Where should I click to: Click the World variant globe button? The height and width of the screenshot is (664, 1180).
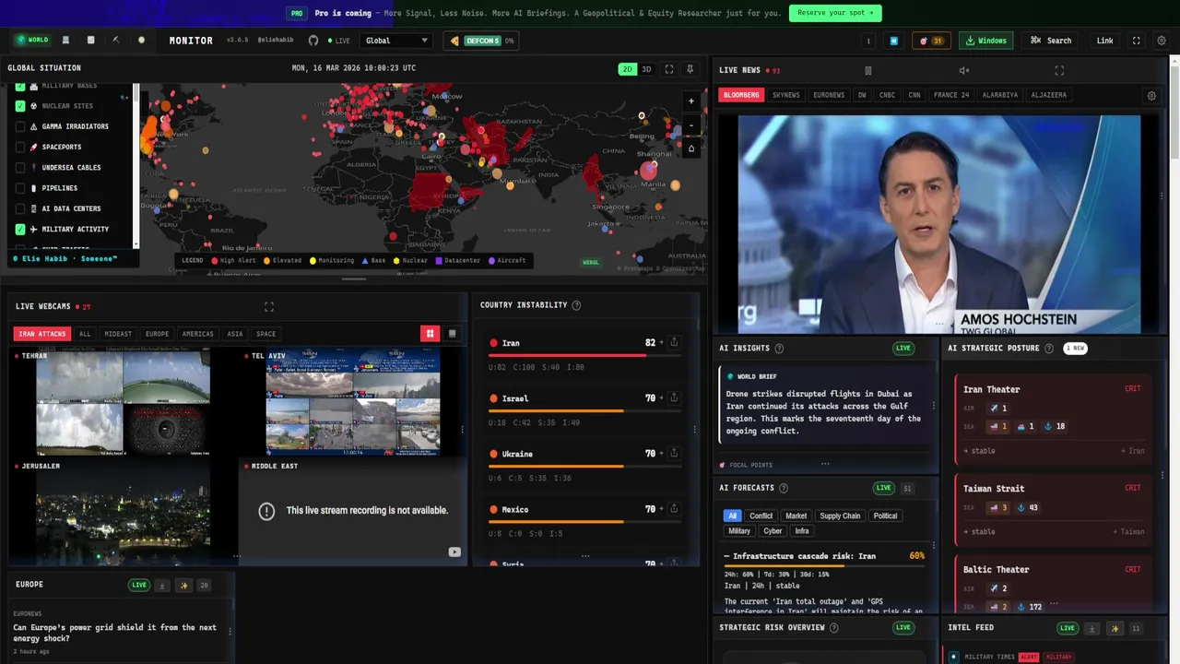[x=31, y=40]
